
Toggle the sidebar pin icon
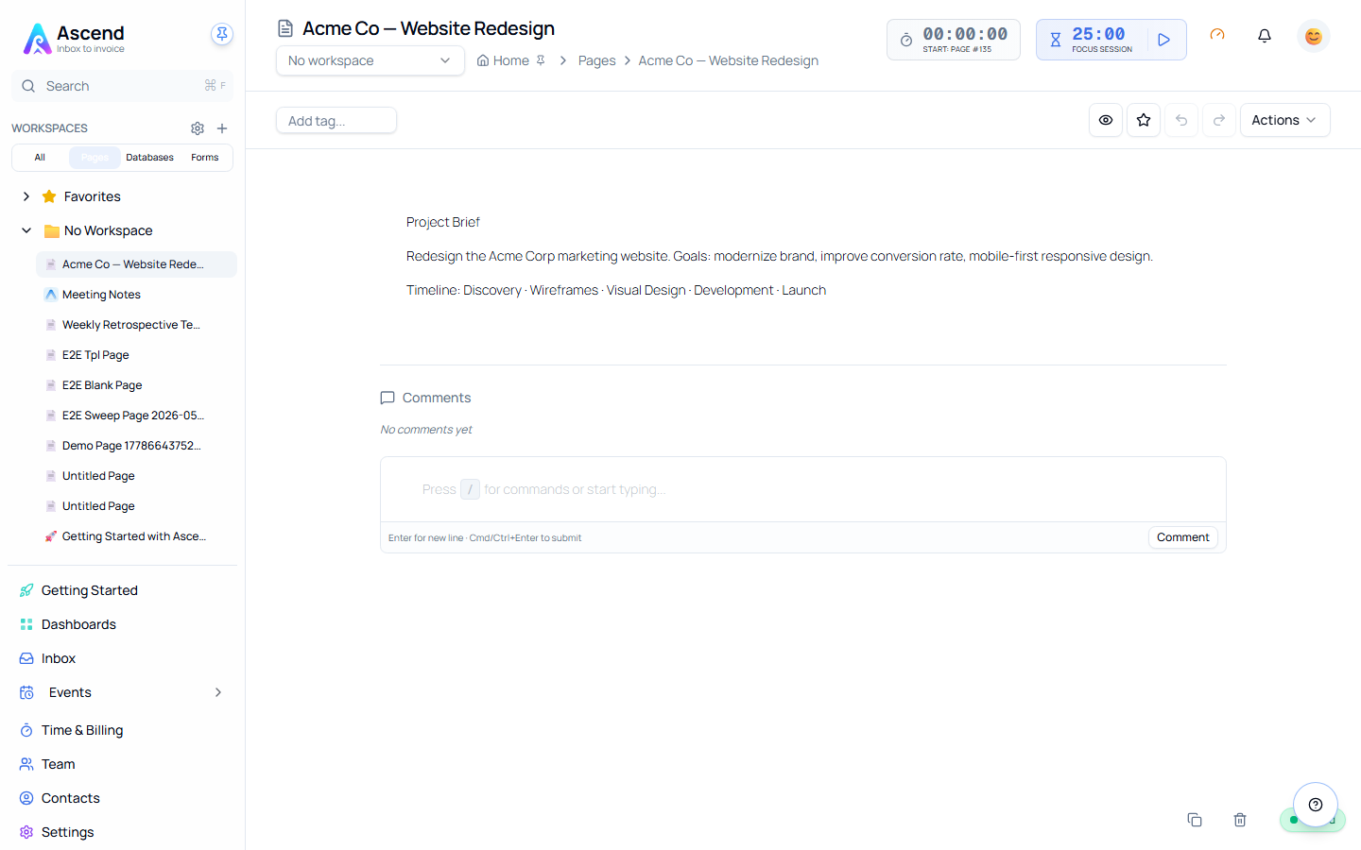coord(222,34)
